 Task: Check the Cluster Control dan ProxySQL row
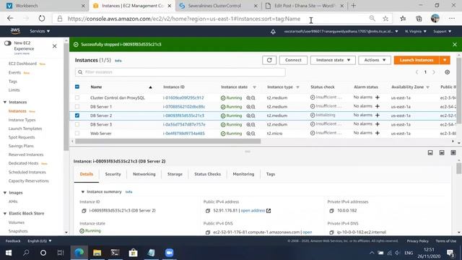(77, 97)
